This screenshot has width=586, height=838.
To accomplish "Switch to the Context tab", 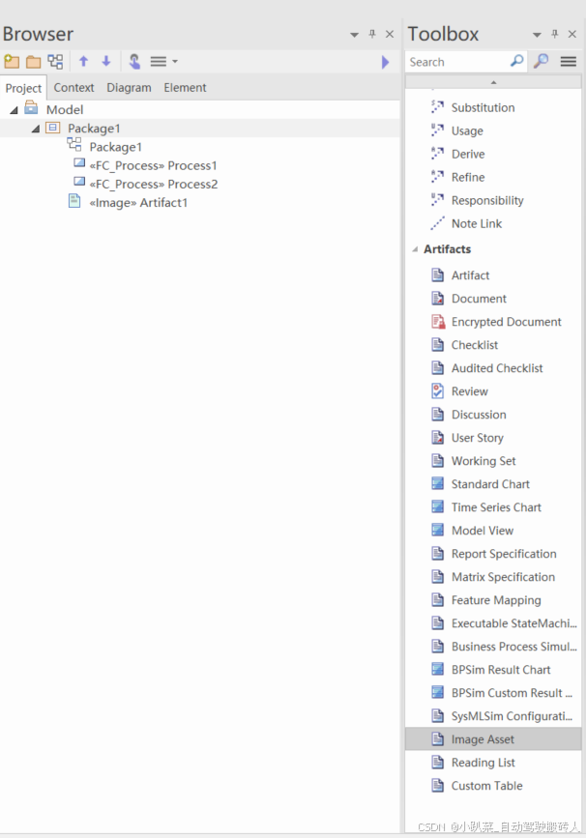I will pos(73,88).
